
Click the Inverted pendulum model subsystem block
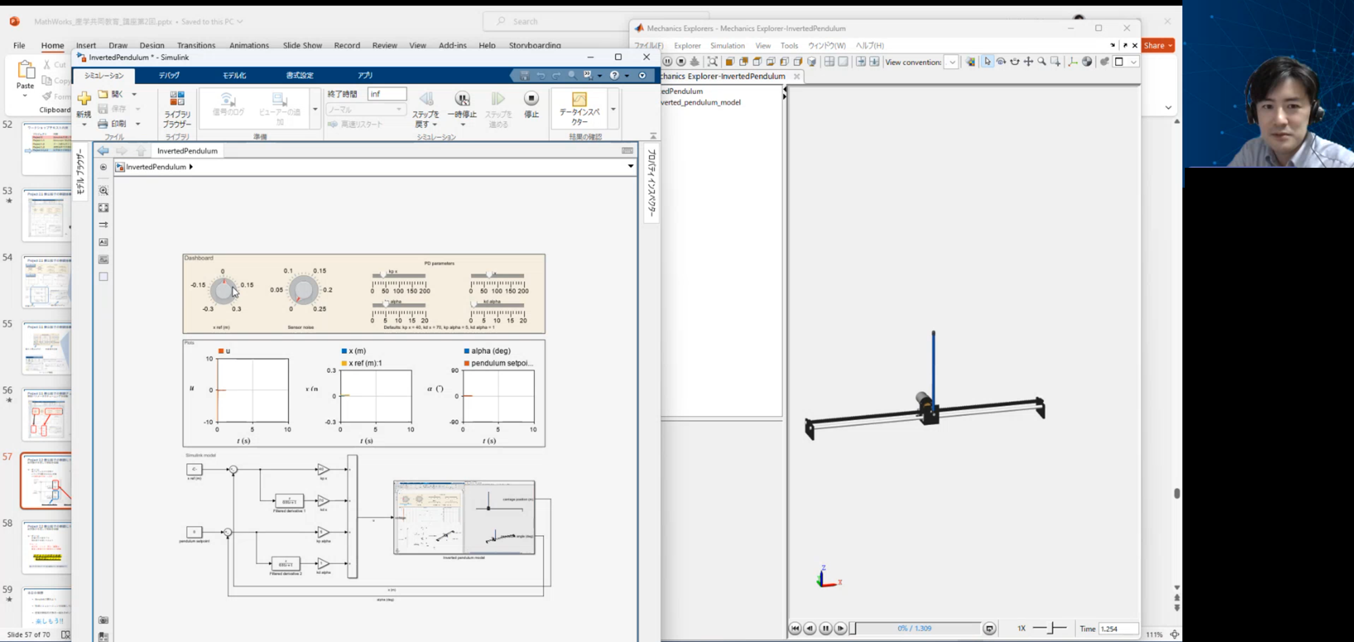[x=464, y=518]
